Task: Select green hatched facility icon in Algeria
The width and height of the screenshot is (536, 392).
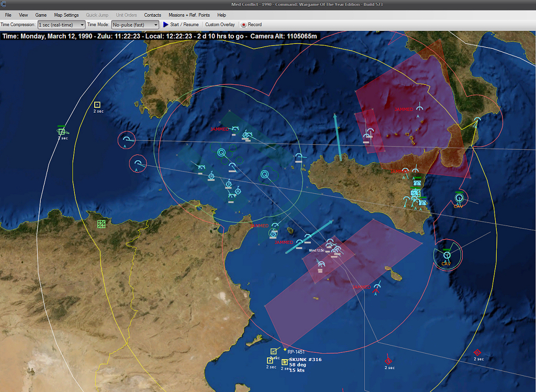Action: point(101,224)
